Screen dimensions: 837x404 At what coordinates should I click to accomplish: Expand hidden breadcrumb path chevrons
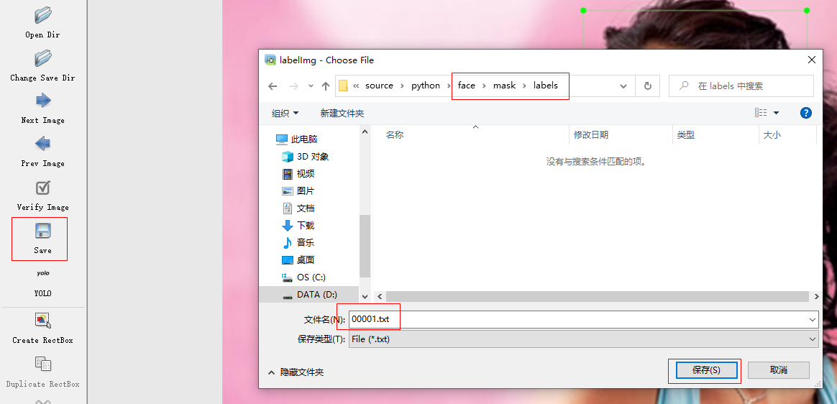click(355, 86)
